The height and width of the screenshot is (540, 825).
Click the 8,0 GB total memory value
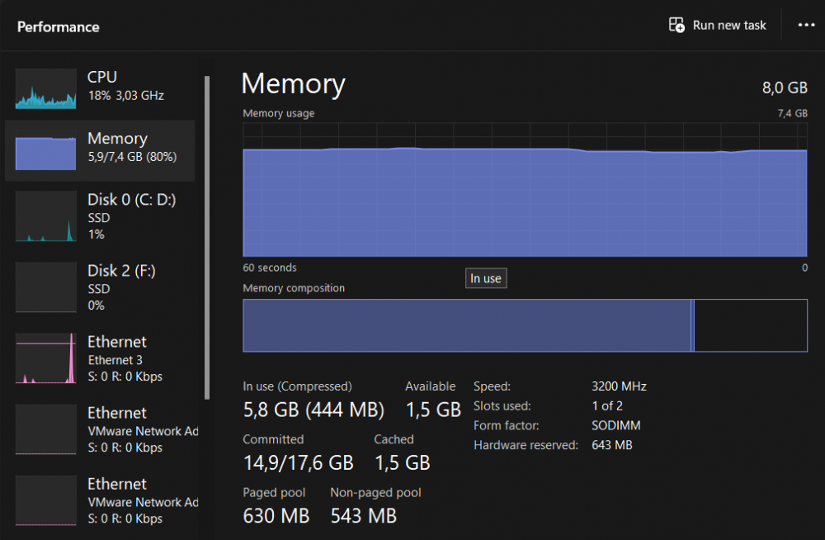[785, 88]
